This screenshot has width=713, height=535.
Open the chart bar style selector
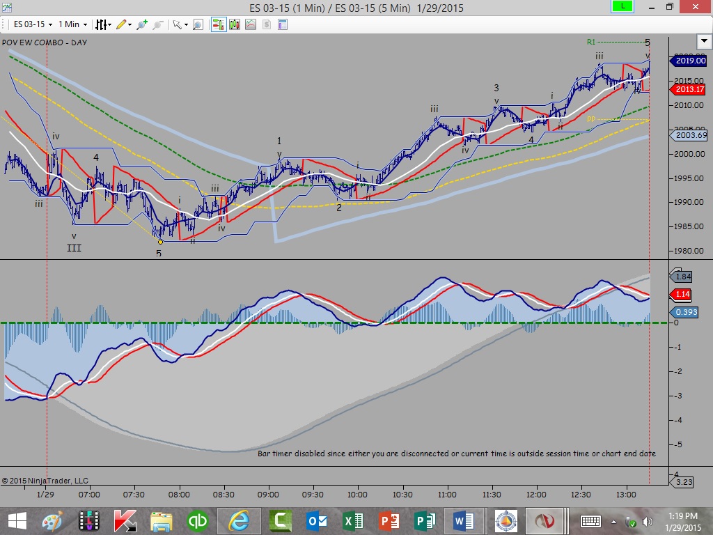point(103,24)
